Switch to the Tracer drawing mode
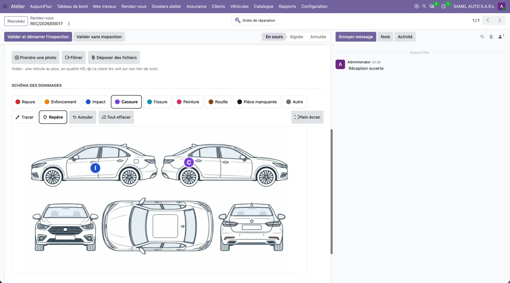This screenshot has width=510, height=283. pyautogui.click(x=24, y=117)
